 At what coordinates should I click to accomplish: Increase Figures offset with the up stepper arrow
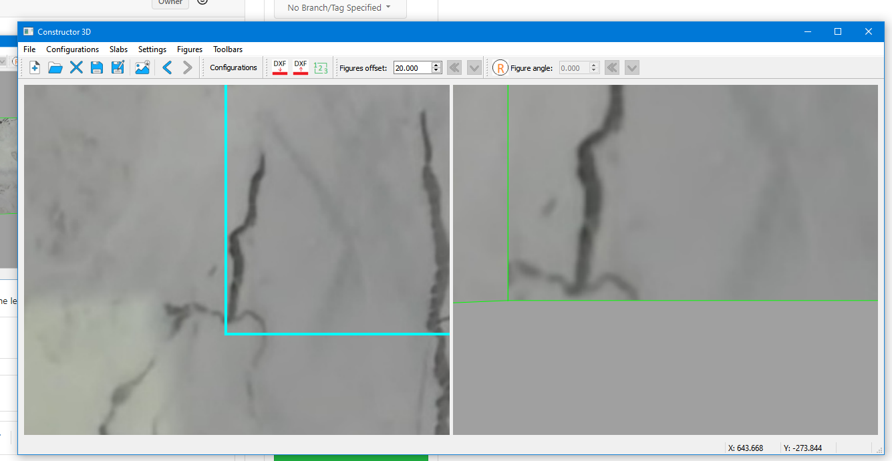[436, 65]
